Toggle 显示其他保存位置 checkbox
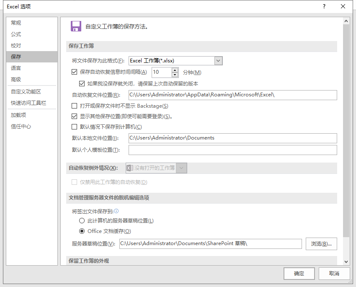The width and height of the screenshot is (356, 287). tap(74, 116)
